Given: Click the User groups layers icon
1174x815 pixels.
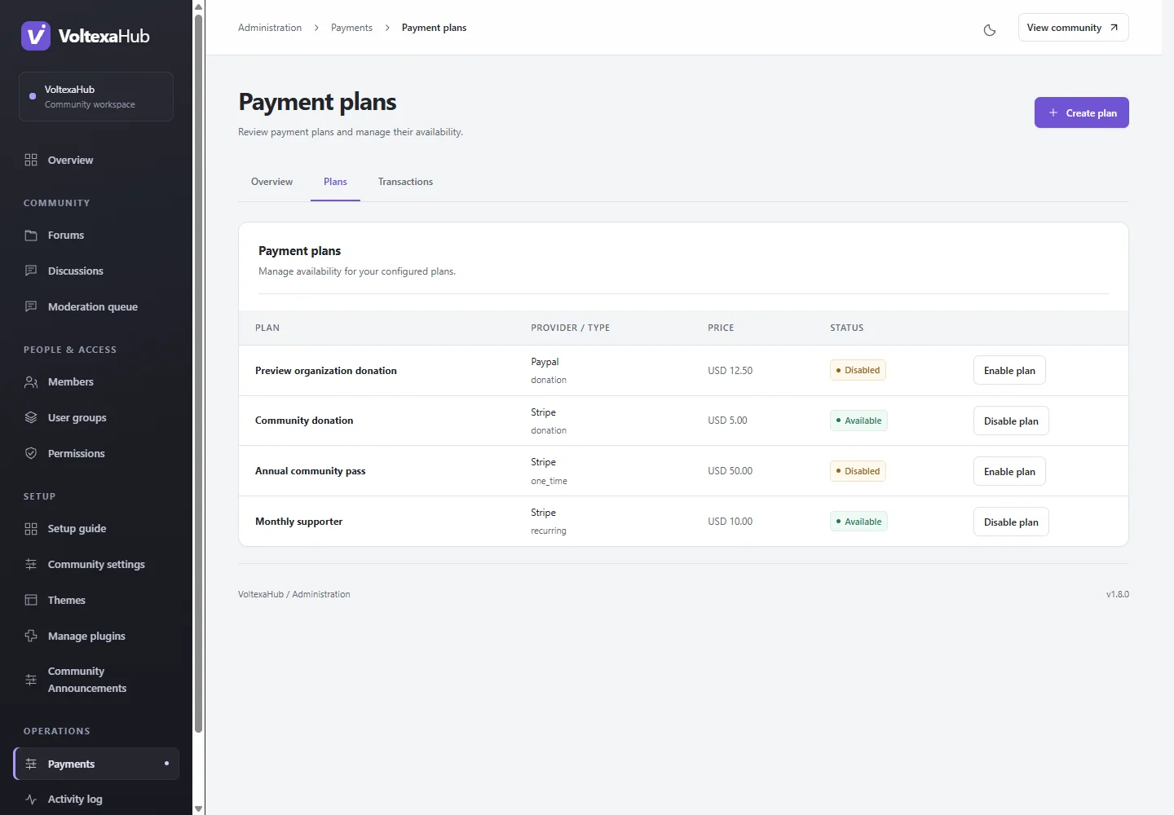Looking at the screenshot, I should pyautogui.click(x=31, y=417).
